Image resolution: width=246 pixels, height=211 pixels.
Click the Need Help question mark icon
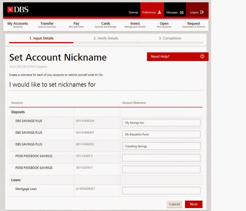tap(202, 56)
